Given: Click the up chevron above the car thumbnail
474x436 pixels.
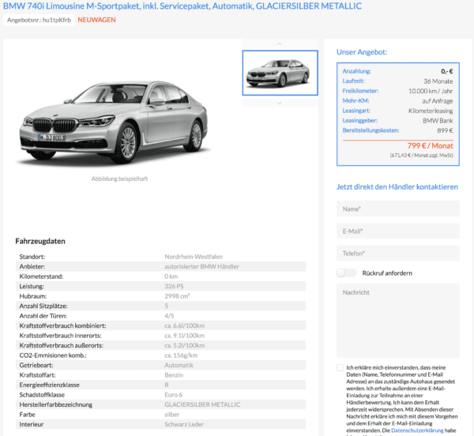Looking at the screenshot, I should (280, 43).
